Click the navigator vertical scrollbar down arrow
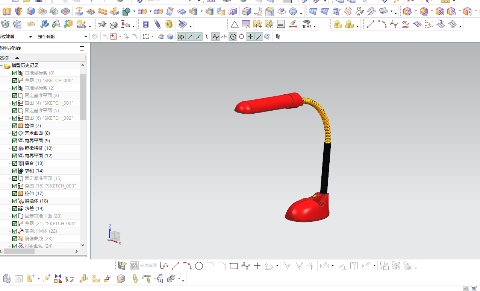The width and height of the screenshot is (480, 291). click(x=83, y=245)
